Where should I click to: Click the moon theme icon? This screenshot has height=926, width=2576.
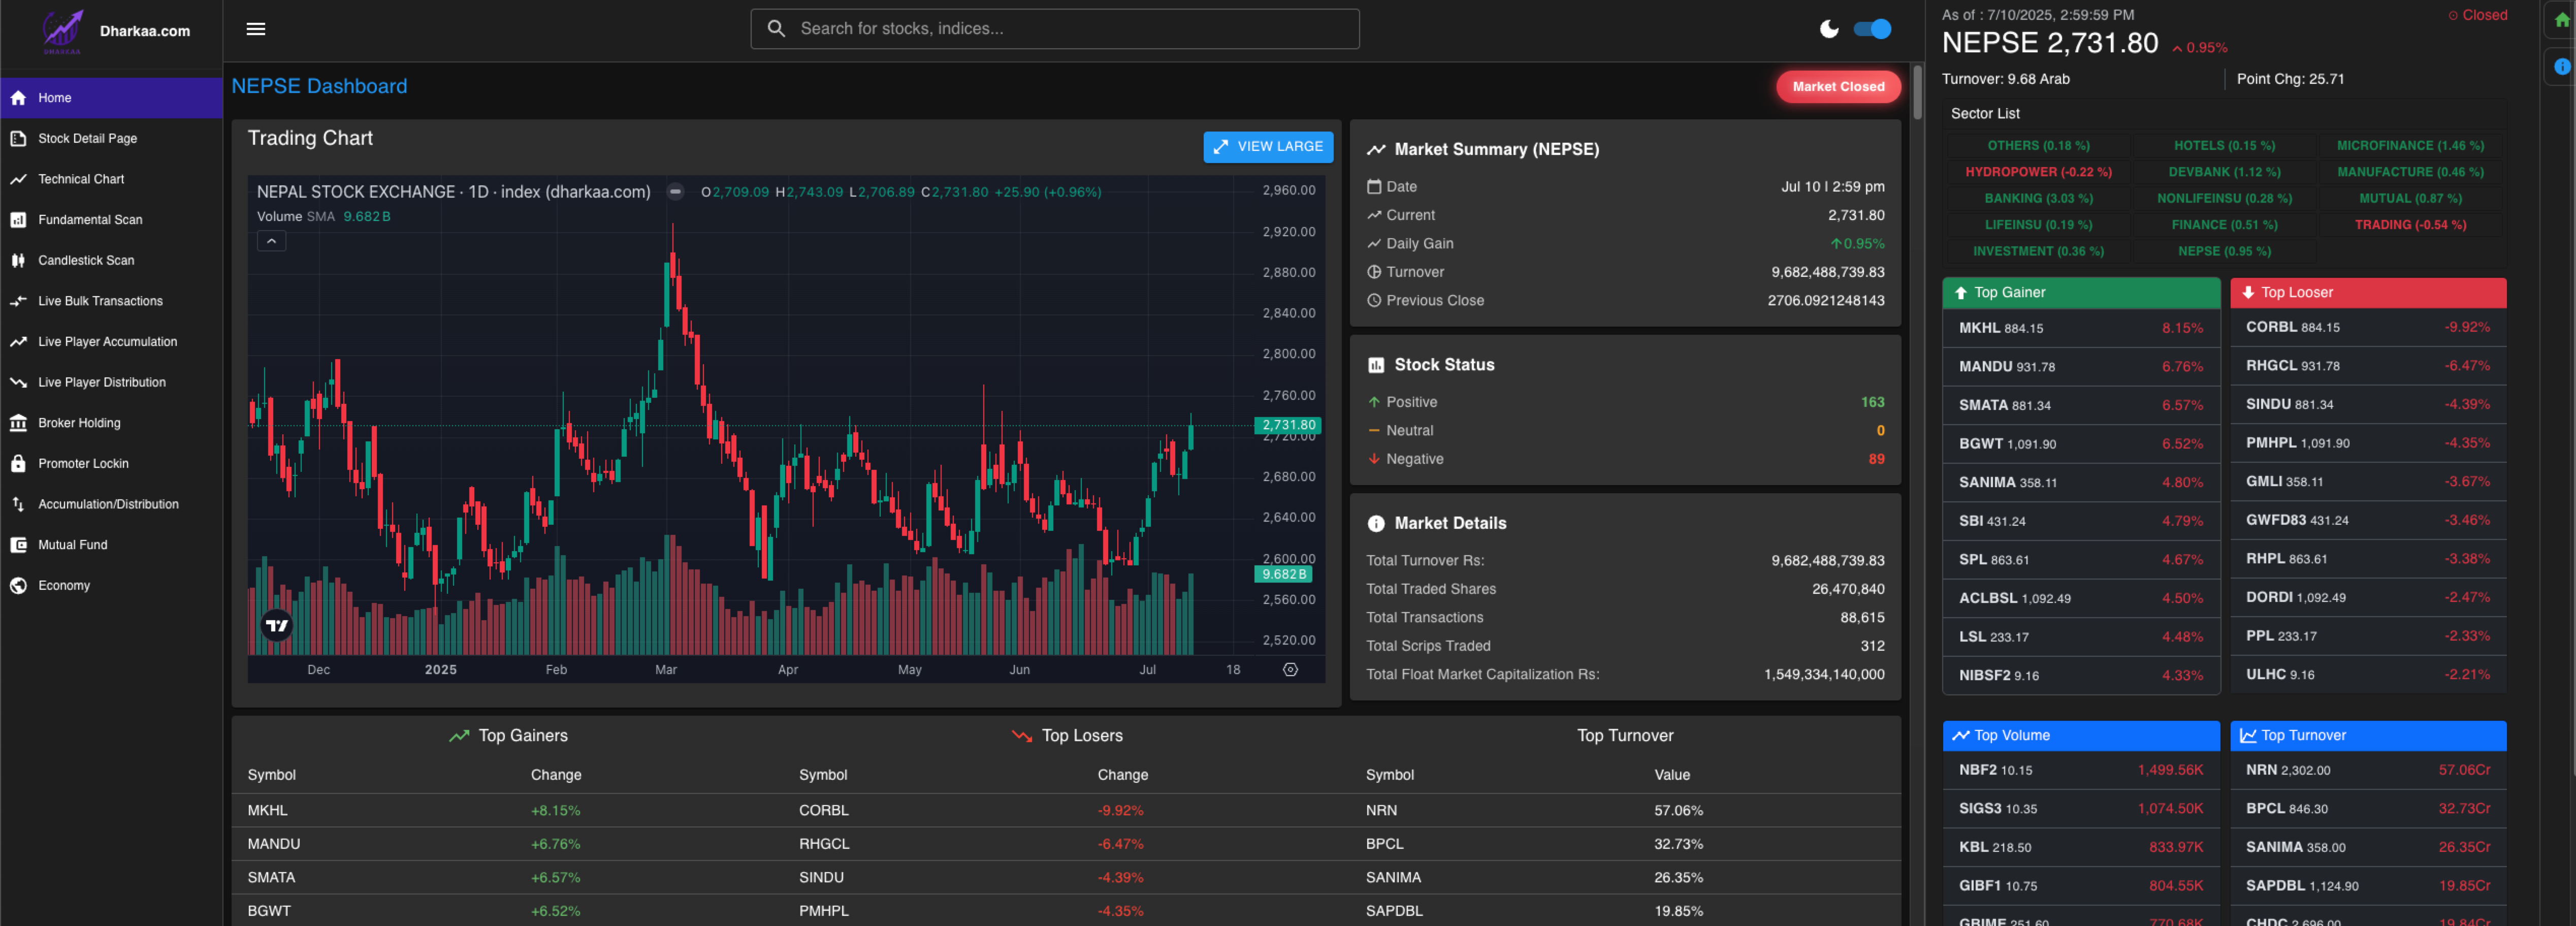tap(1829, 29)
